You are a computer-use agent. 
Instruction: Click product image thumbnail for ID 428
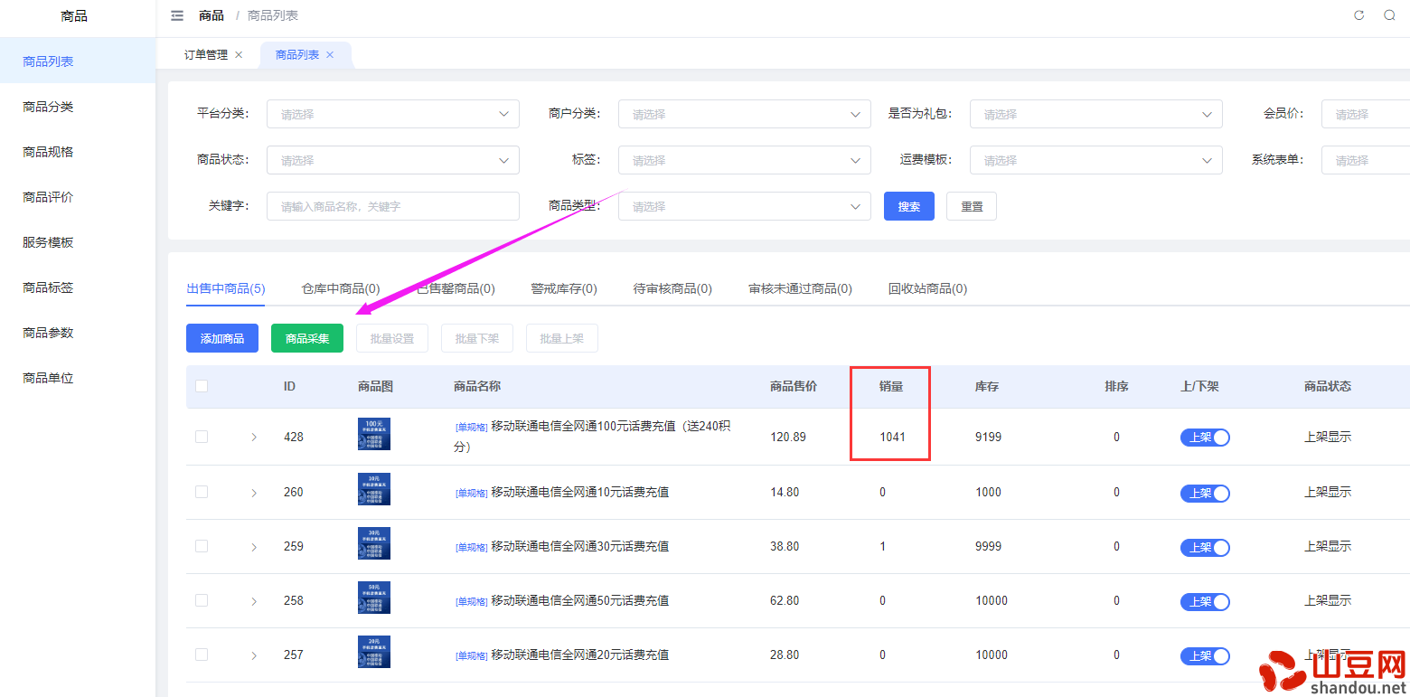tap(374, 435)
